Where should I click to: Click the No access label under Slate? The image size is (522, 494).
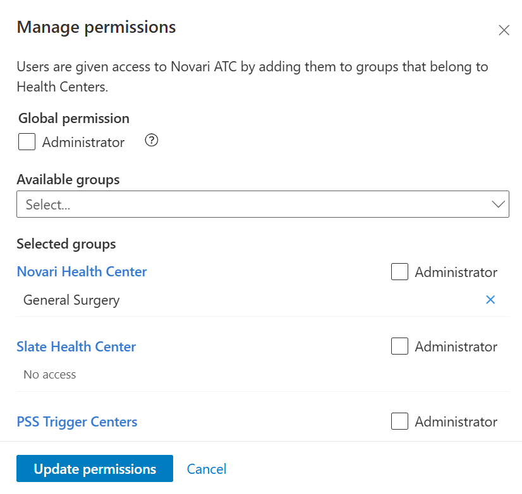(x=49, y=374)
